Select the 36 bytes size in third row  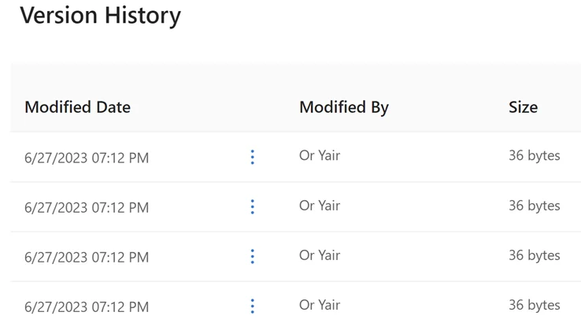point(534,255)
